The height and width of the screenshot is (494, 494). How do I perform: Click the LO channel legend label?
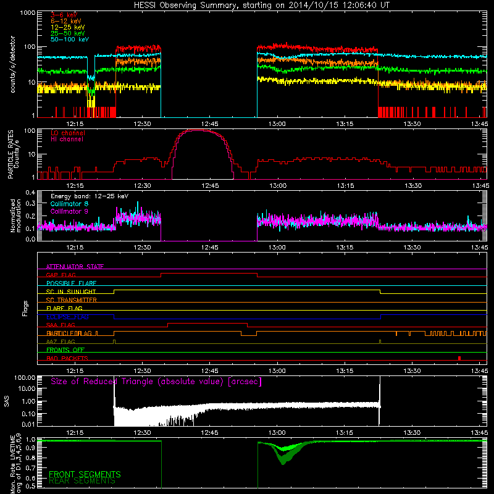point(68,133)
